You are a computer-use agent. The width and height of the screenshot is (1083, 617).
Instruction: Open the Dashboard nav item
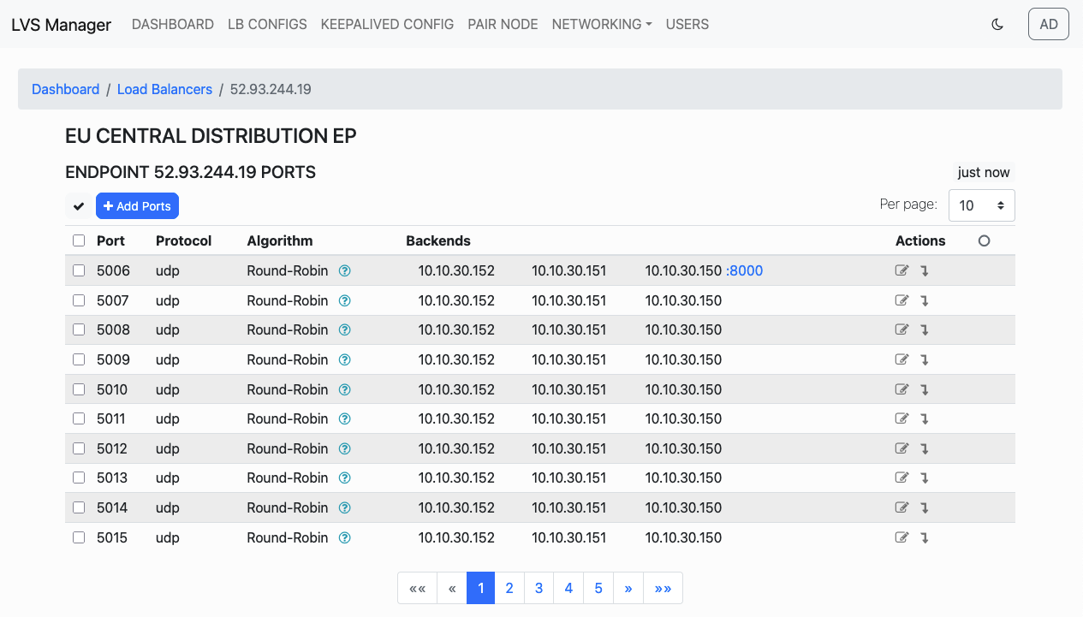pyautogui.click(x=173, y=25)
